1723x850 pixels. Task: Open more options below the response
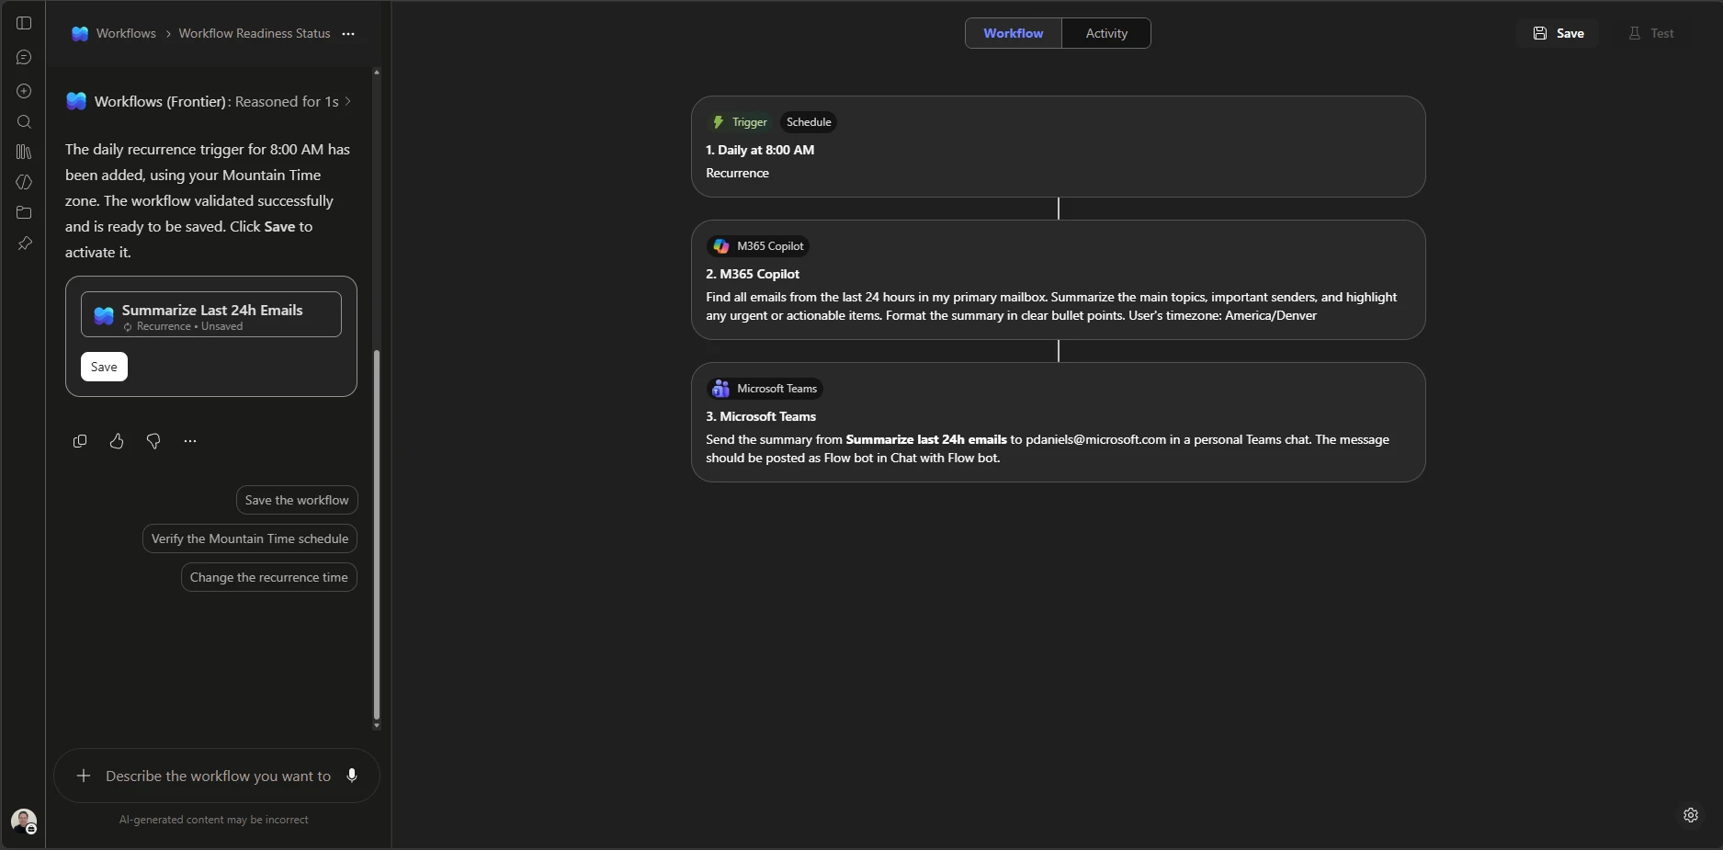190,441
